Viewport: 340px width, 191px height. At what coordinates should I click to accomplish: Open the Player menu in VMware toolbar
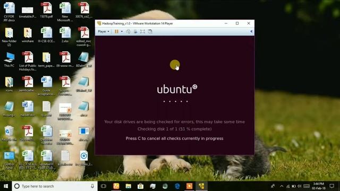pos(104,31)
